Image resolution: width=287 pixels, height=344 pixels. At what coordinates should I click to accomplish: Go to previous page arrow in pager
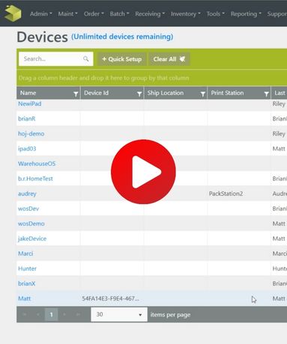pyautogui.click(x=38, y=315)
